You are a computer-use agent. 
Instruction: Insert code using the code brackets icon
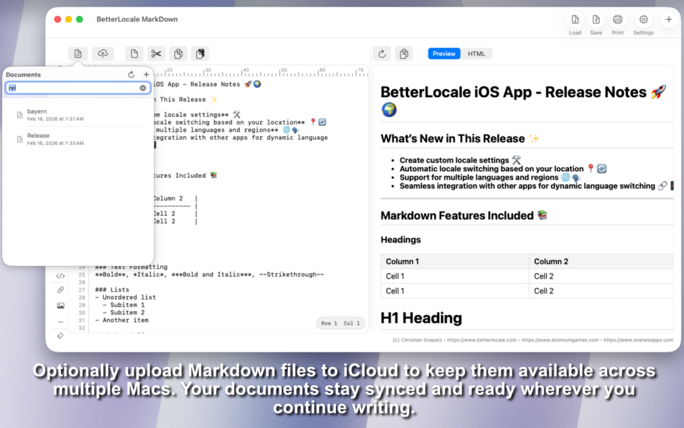(x=60, y=276)
